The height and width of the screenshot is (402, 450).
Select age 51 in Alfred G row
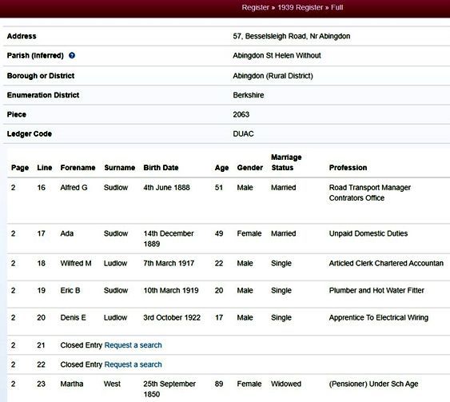219,187
